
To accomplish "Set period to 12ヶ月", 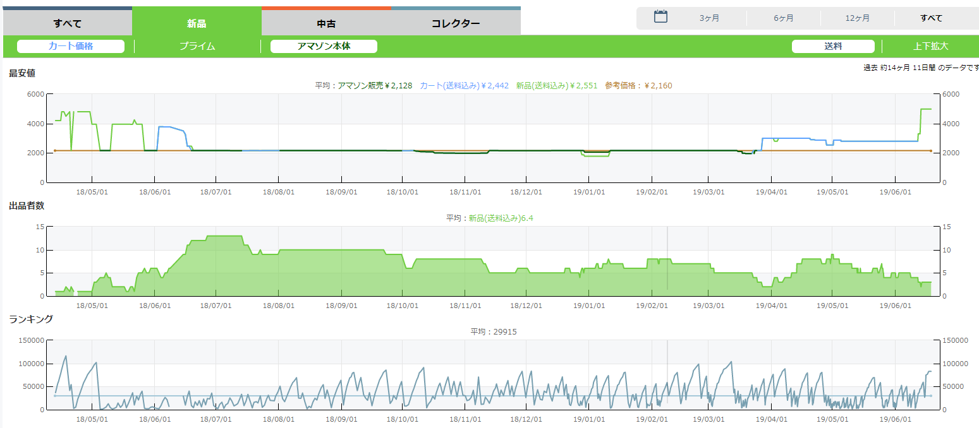I will tap(858, 18).
